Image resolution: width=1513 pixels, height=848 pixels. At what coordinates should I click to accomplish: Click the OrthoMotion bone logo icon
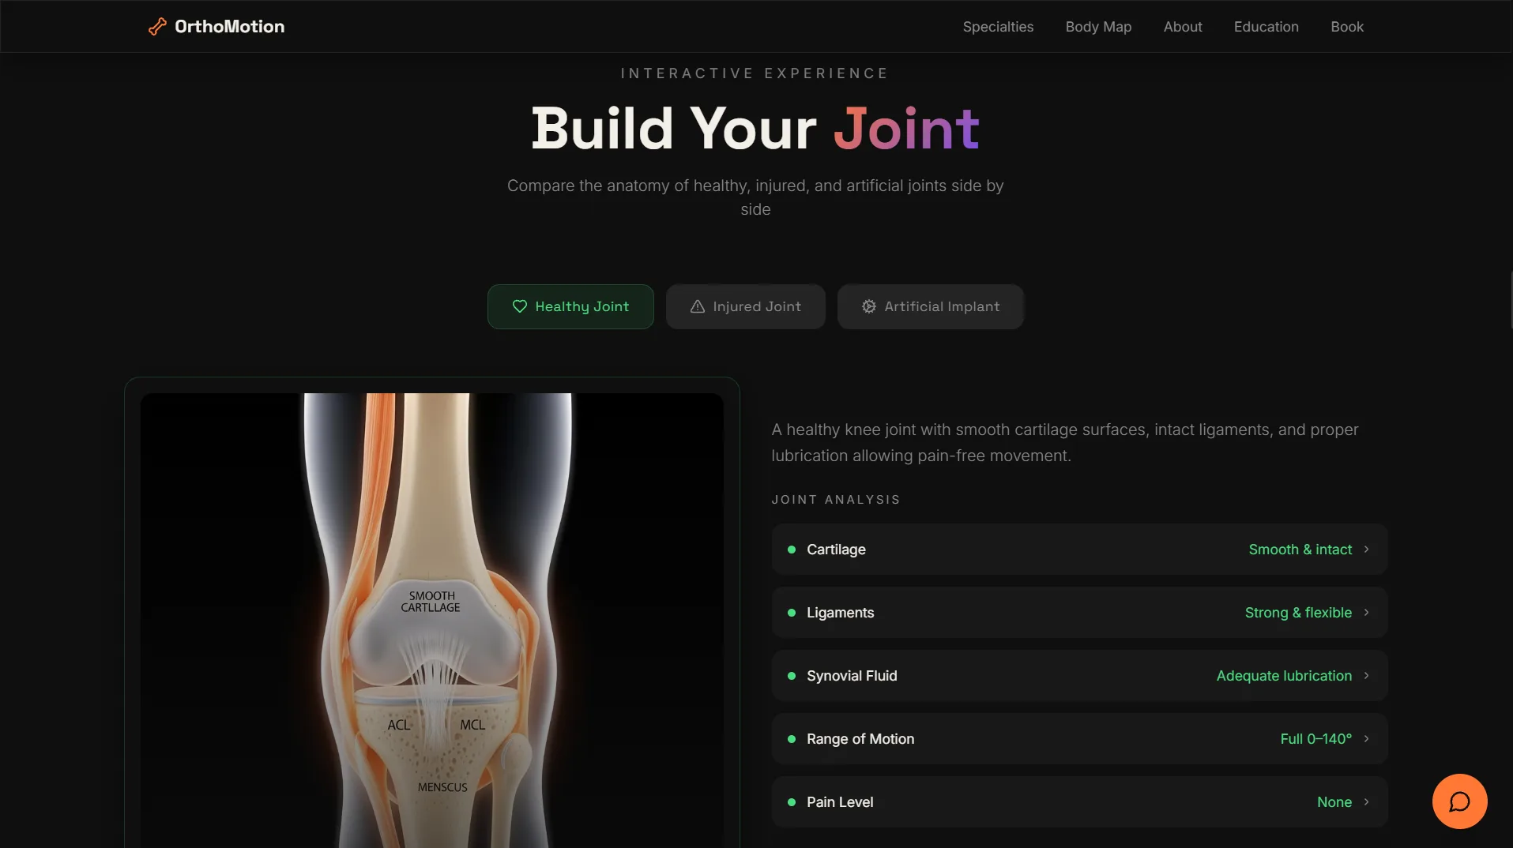[x=157, y=27]
